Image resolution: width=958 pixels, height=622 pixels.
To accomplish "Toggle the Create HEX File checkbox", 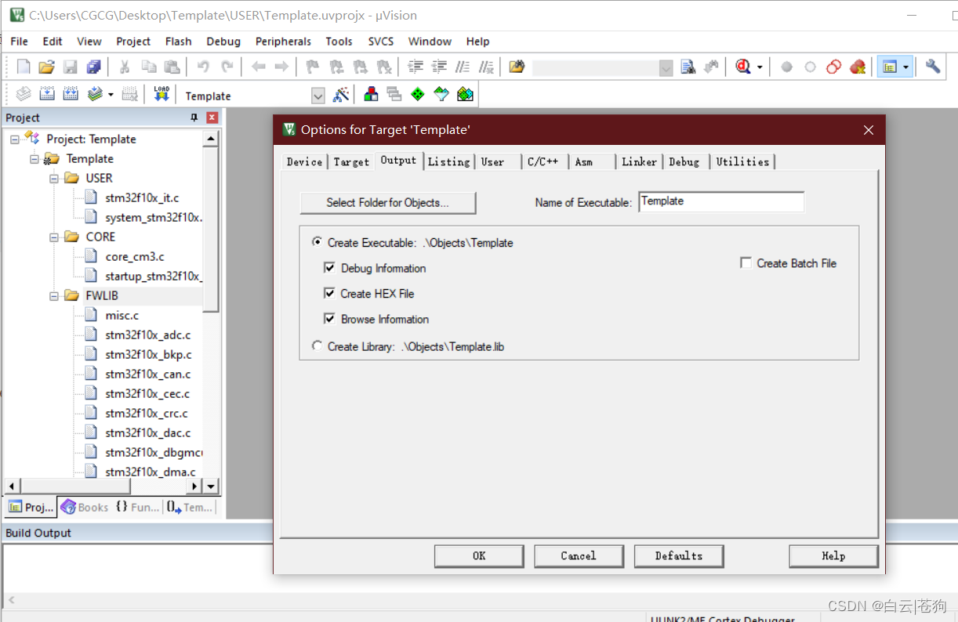I will [329, 294].
